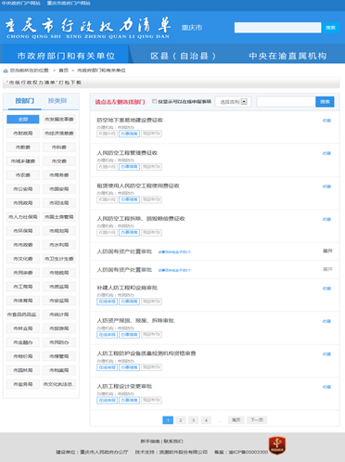Open the 区县（自治县） navigation tab
This screenshot has width=345, height=462.
tap(183, 56)
